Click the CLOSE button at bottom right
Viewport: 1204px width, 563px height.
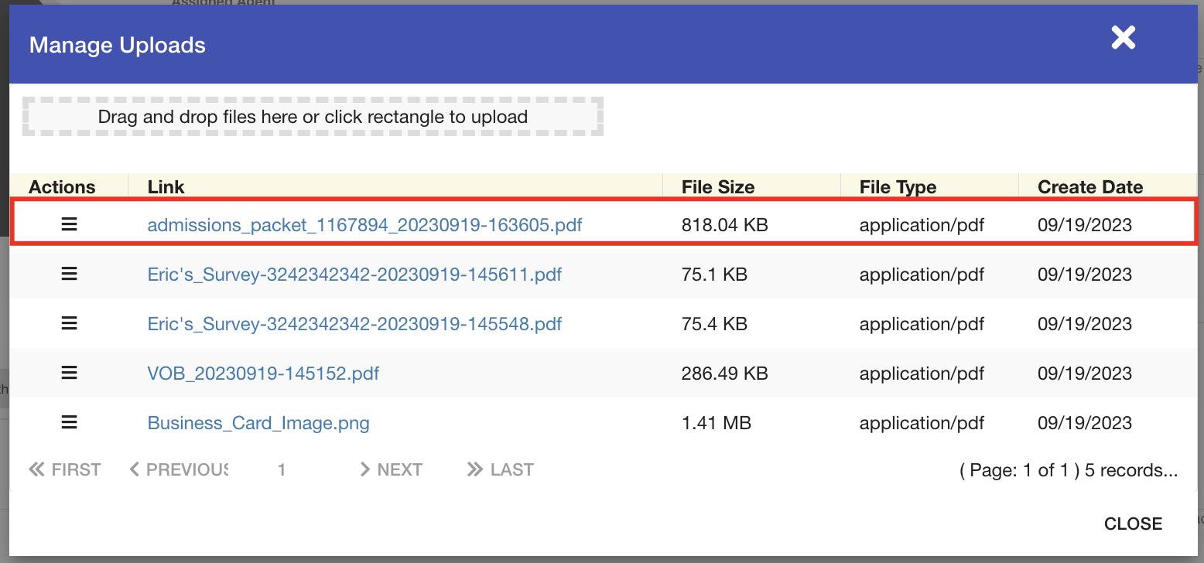pyautogui.click(x=1133, y=524)
